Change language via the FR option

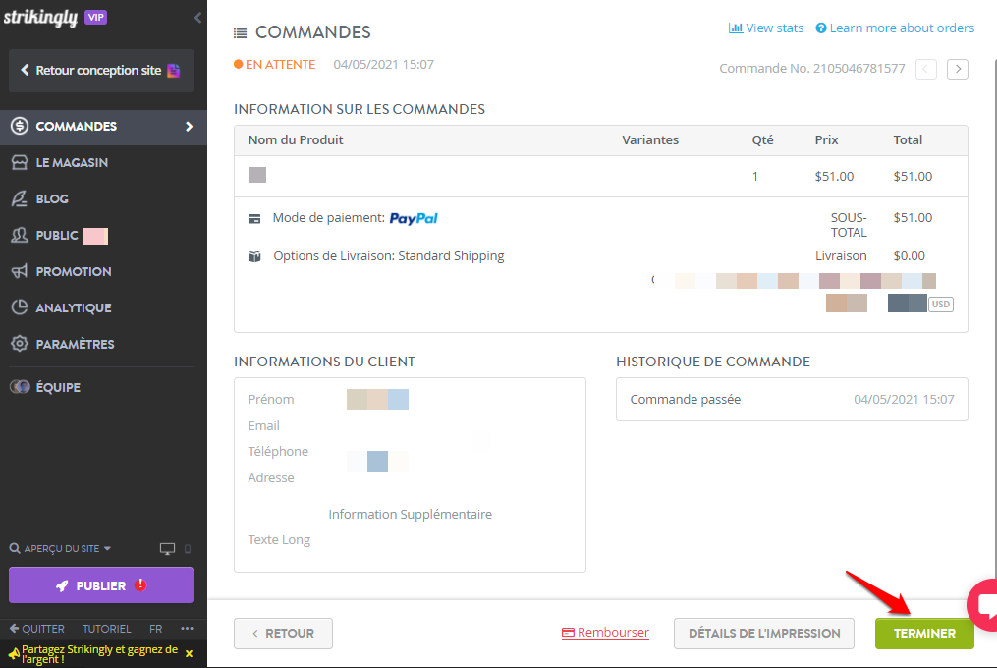154,628
